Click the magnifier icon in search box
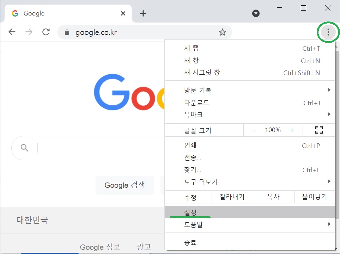Image resolution: width=340 pixels, height=254 pixels. [24, 148]
